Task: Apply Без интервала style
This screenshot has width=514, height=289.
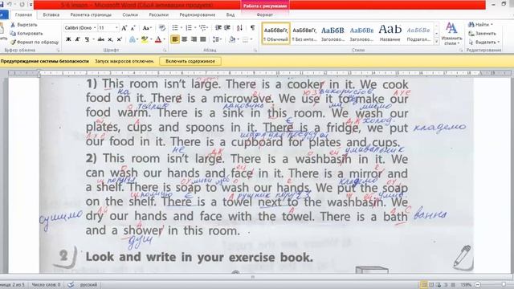Action: pos(304,34)
